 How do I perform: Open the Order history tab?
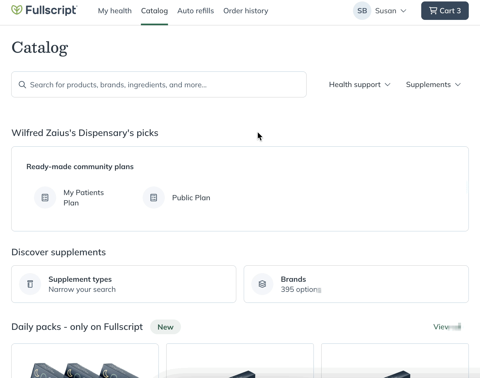coord(246,11)
